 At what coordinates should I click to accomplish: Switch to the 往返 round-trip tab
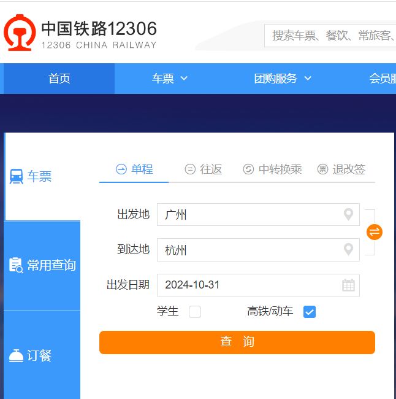(204, 169)
